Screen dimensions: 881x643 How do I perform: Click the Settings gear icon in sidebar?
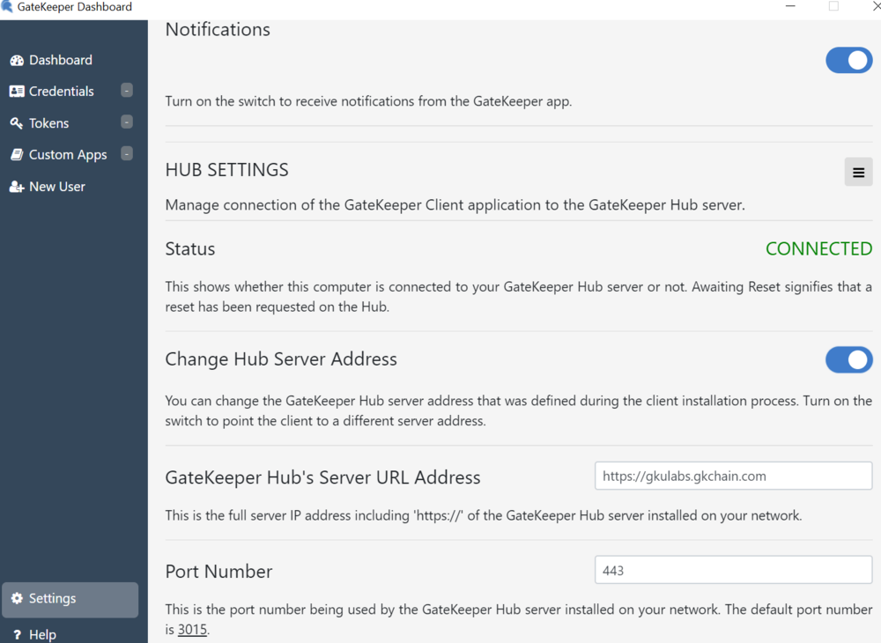(x=17, y=599)
